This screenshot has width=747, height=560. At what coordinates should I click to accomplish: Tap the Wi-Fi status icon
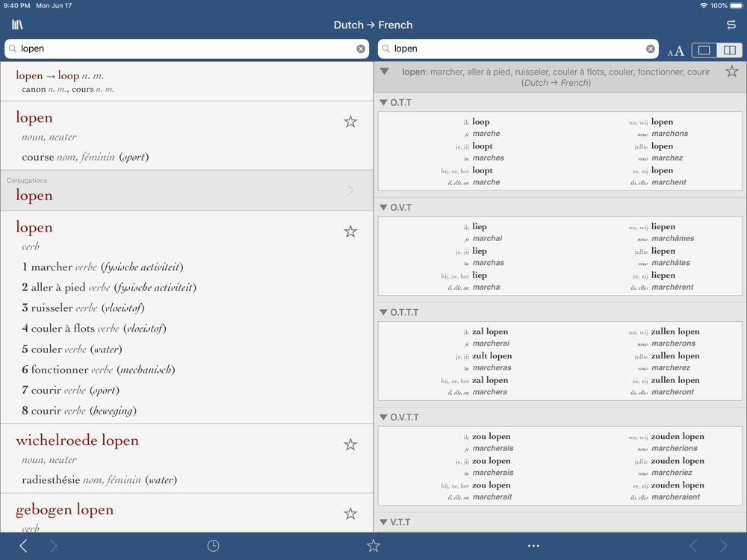704,6
